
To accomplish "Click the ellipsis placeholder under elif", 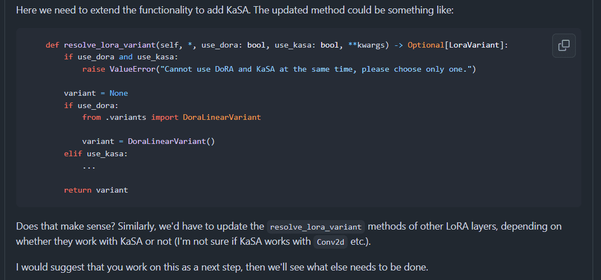I will 89,167.
